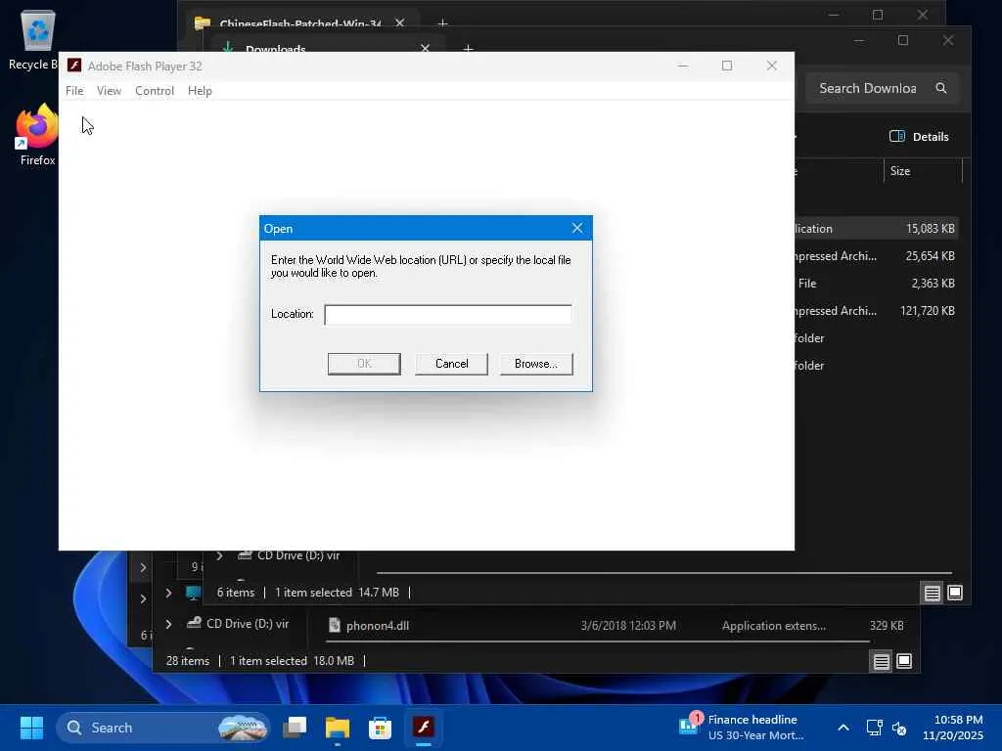Click the Flash Player taskbar icon
Viewport: 1002px width, 751px height.
click(x=423, y=728)
